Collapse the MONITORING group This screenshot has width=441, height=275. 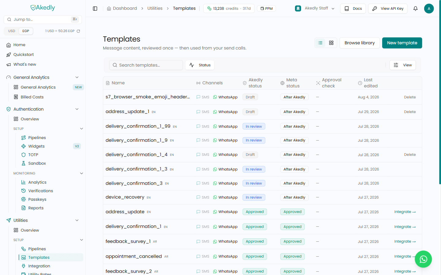tap(81, 173)
